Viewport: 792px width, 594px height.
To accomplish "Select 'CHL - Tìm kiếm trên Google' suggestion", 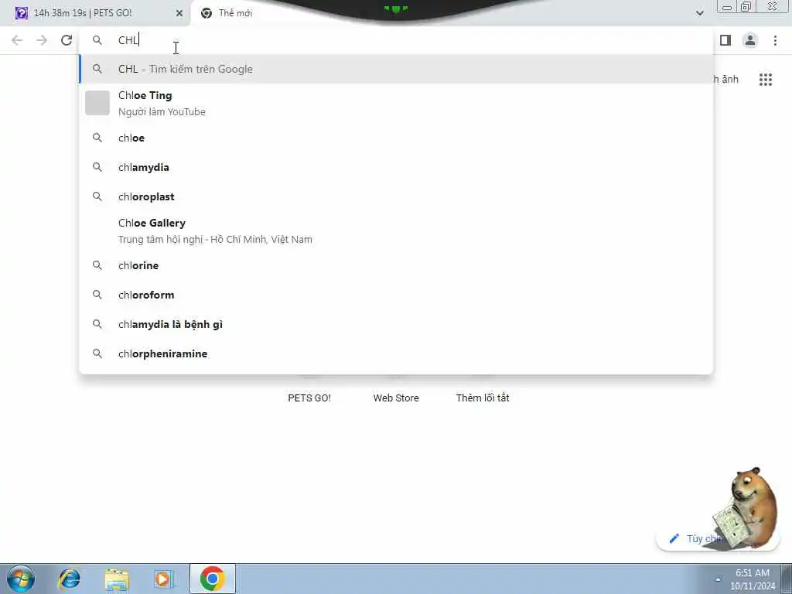I will pos(396,69).
